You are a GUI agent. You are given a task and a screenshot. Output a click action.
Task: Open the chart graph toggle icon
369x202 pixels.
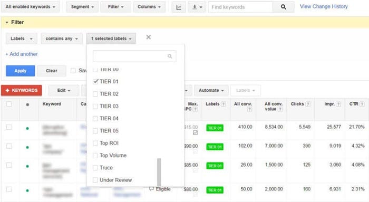(x=179, y=7)
